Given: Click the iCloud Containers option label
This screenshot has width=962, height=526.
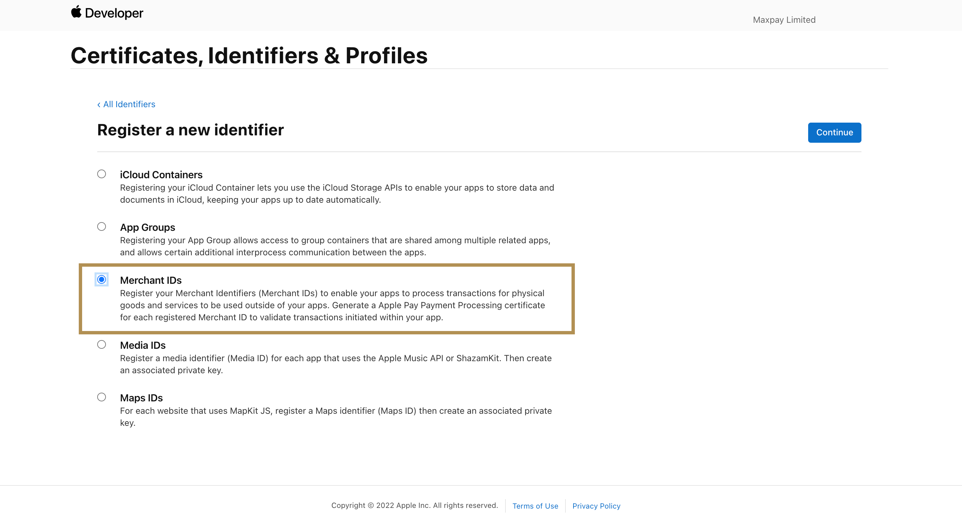Looking at the screenshot, I should click(161, 175).
